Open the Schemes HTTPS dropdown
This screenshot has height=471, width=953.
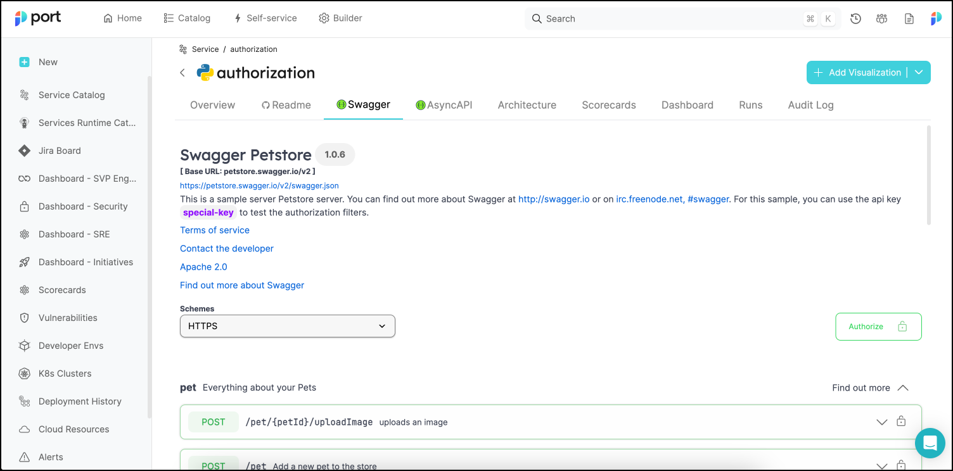coord(287,326)
